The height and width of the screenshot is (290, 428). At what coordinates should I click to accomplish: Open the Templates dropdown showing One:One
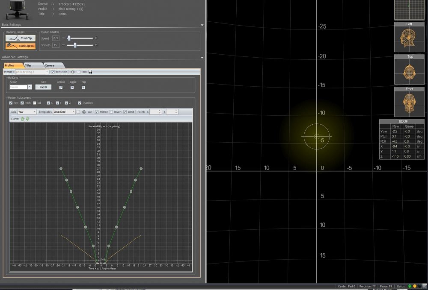point(64,111)
